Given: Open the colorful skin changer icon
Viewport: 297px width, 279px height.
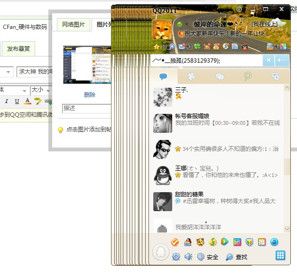Looking at the screenshot, I should pyautogui.click(x=283, y=46).
